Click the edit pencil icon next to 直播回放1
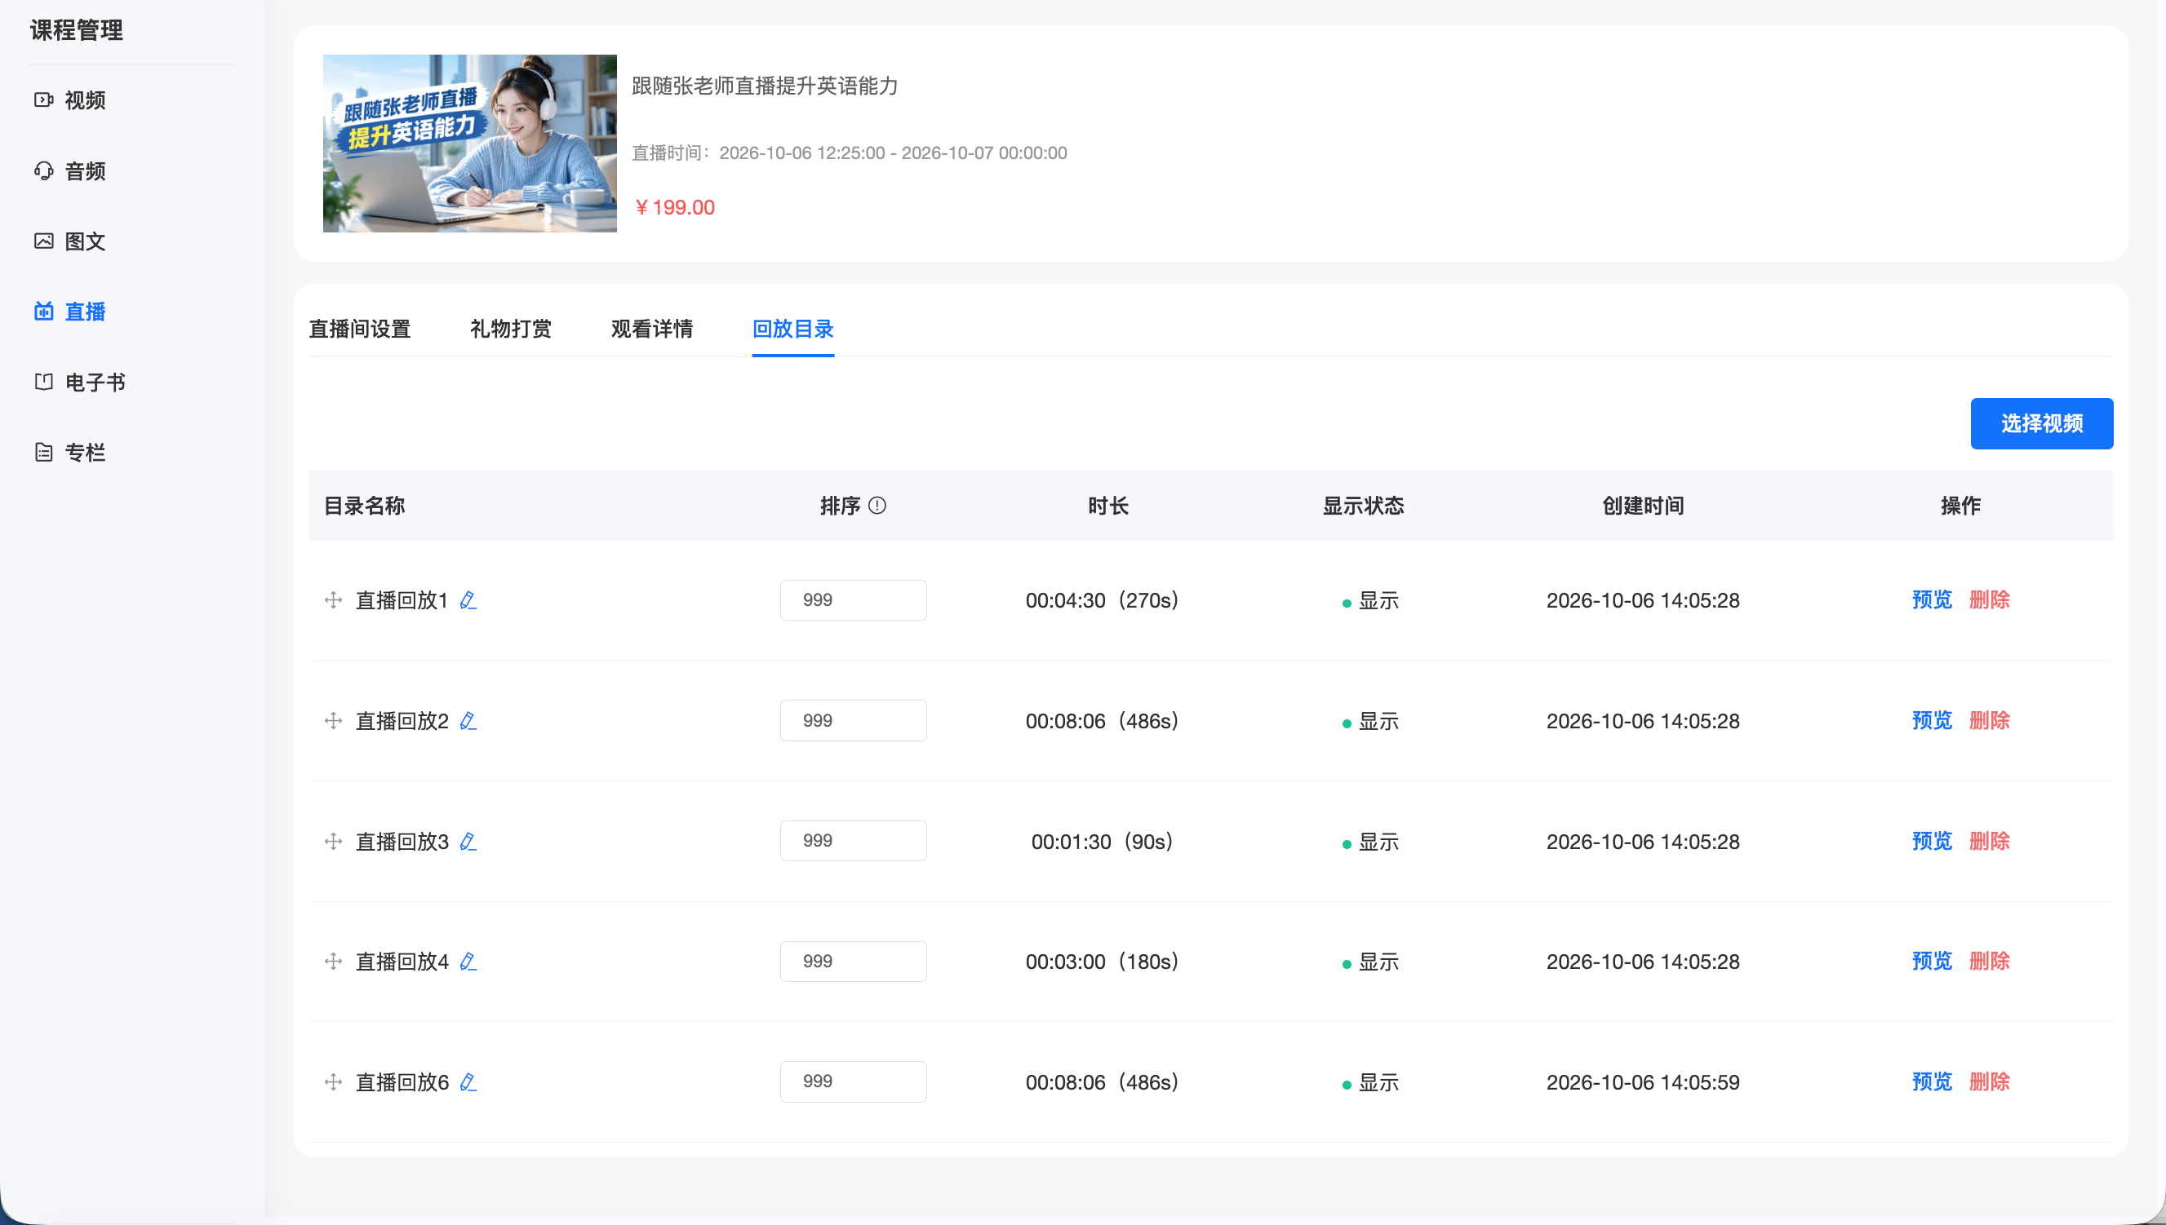 pyautogui.click(x=468, y=600)
